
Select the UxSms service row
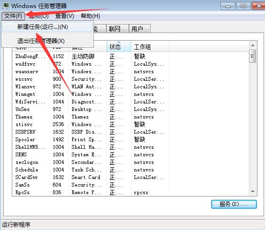[x=91, y=109]
